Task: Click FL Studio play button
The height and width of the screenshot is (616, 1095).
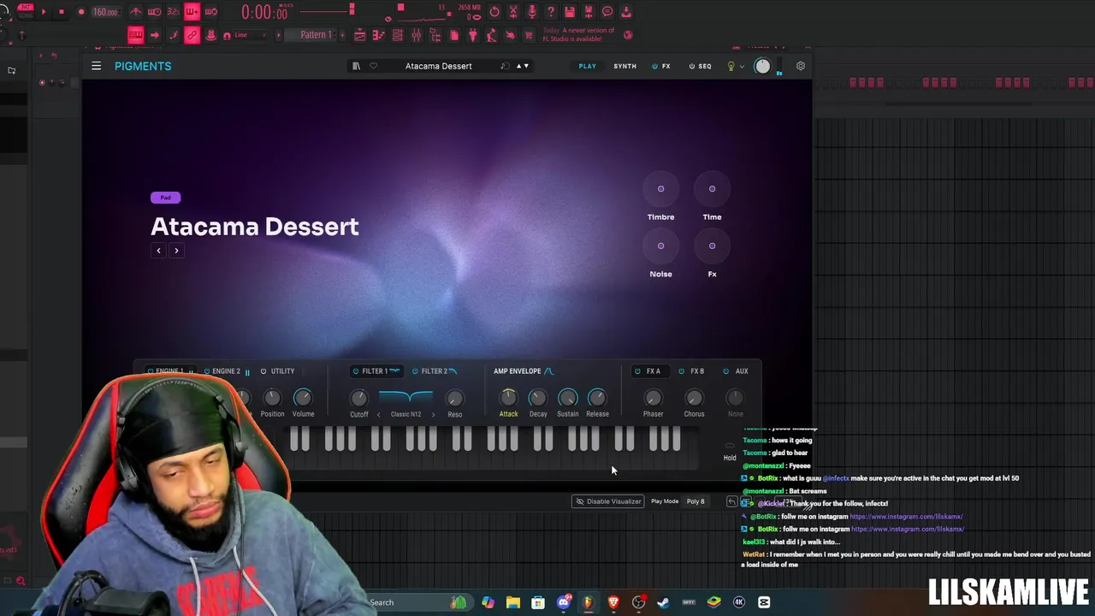Action: pos(44,12)
